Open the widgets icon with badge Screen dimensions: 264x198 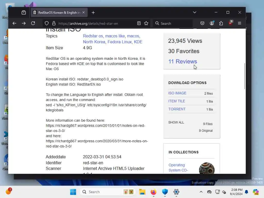(9, 192)
